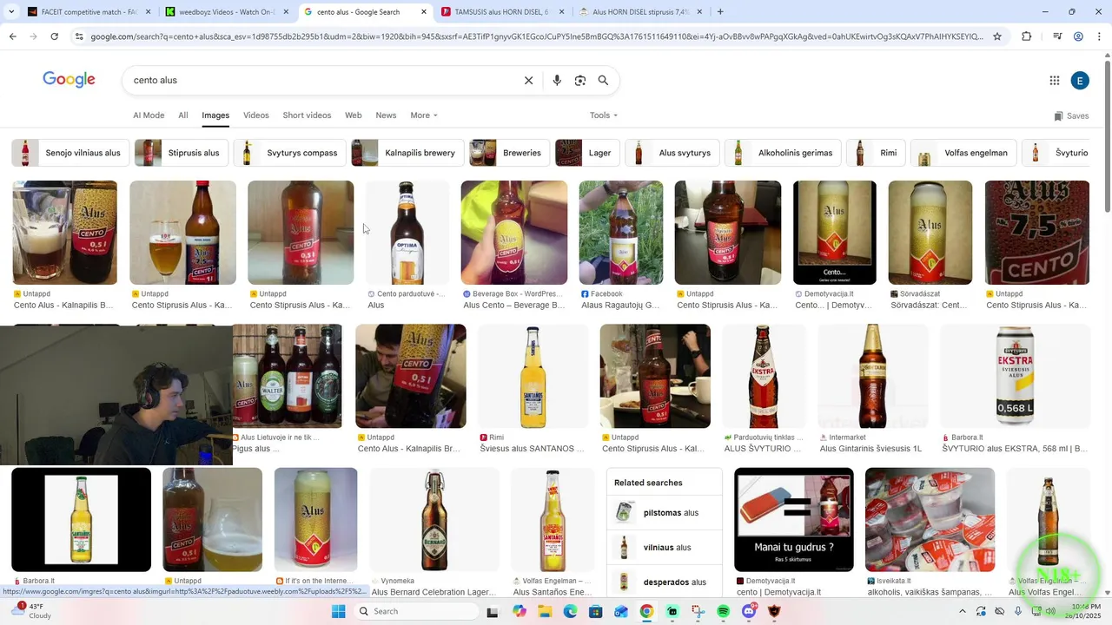This screenshot has width=1112, height=625.
Task: Open the Windows Start menu
Action: coord(339,611)
